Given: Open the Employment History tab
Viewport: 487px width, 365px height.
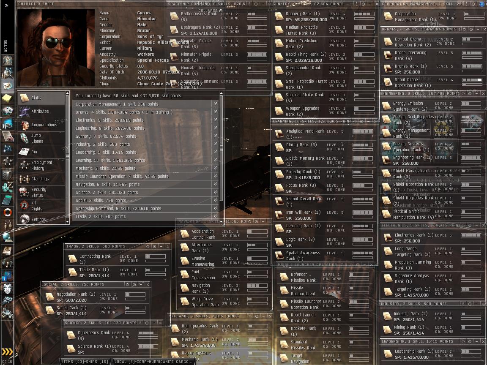Looking at the screenshot, I should 41,165.
